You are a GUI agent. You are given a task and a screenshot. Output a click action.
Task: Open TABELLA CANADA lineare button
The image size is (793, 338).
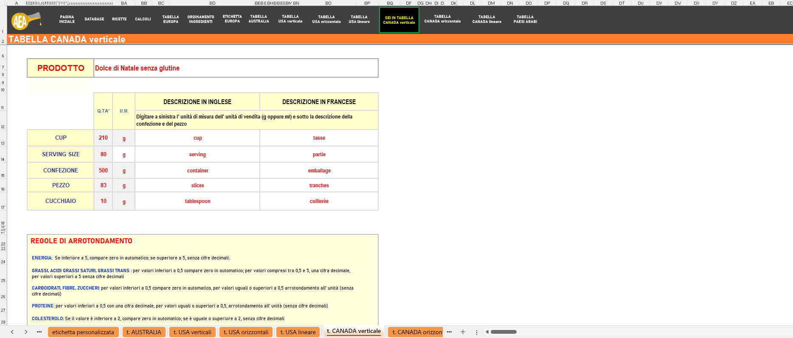487,20
